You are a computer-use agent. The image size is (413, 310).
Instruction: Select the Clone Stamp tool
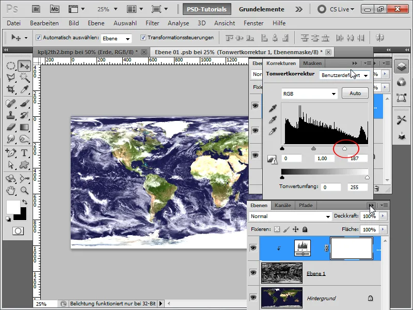10,115
